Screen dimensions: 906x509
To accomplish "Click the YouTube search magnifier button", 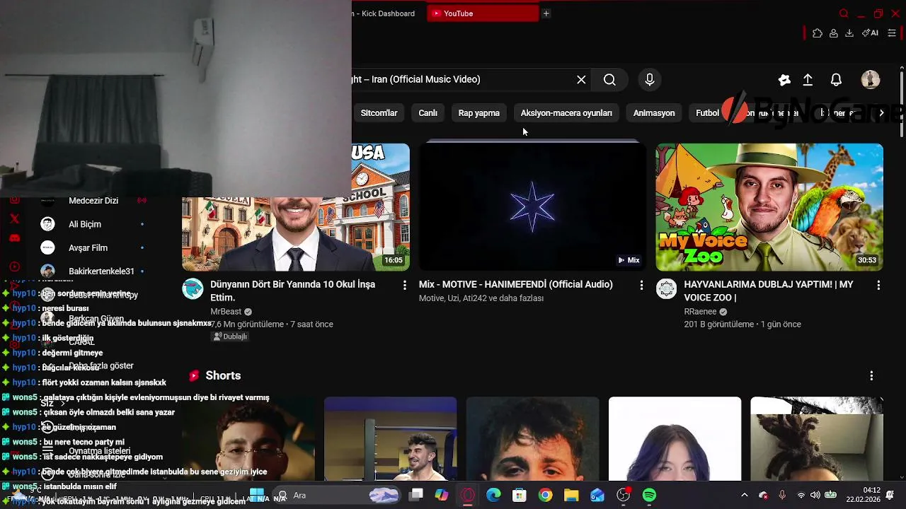I will (x=609, y=80).
